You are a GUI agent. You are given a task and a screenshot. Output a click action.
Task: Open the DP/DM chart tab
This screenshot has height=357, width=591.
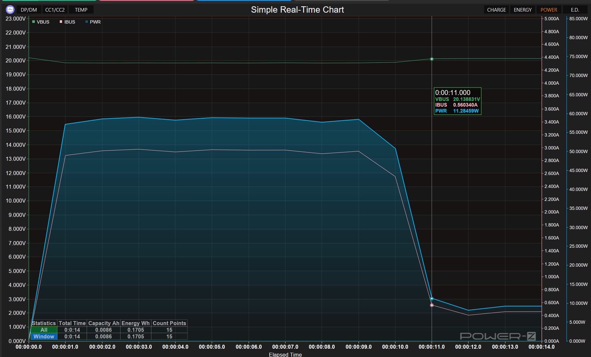(x=29, y=10)
